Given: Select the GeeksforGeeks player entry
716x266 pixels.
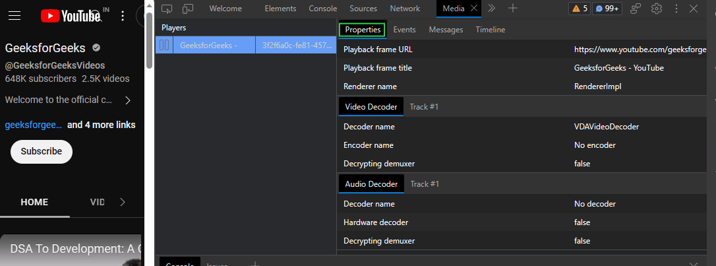Looking at the screenshot, I should [214, 45].
